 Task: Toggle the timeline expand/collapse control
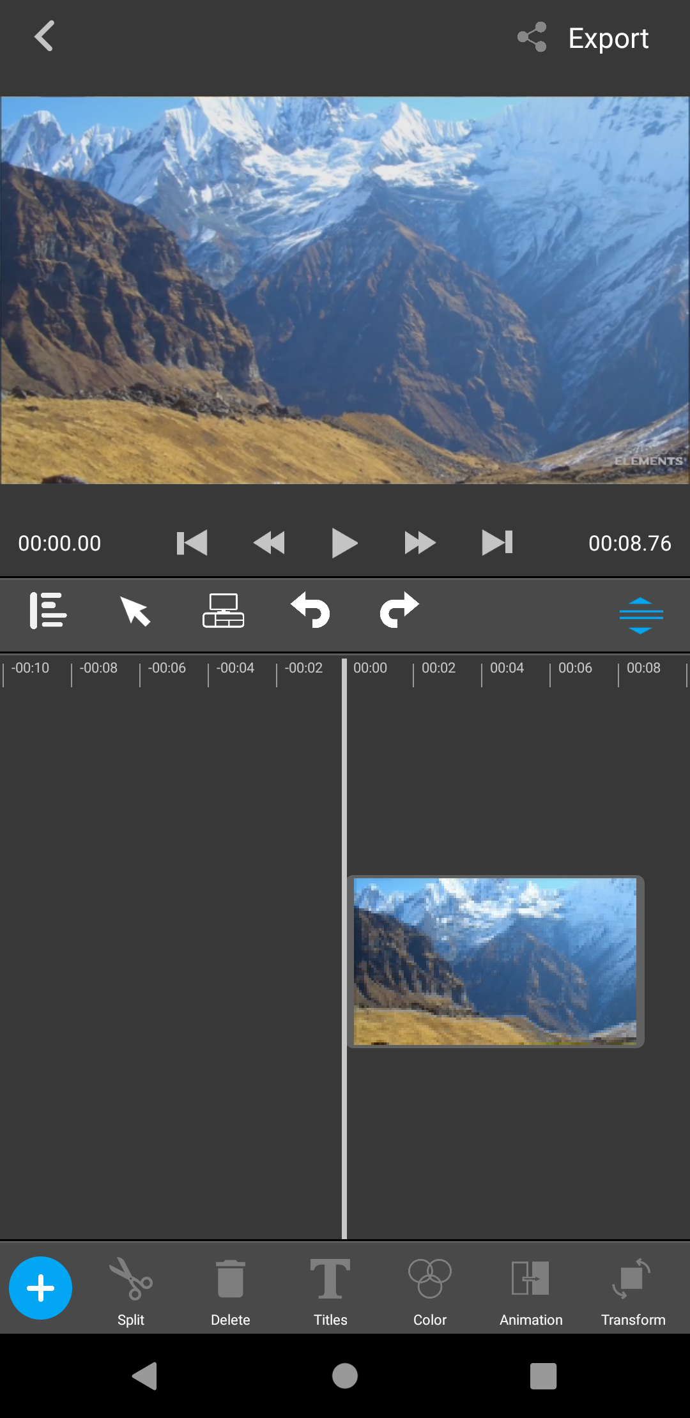click(x=641, y=615)
